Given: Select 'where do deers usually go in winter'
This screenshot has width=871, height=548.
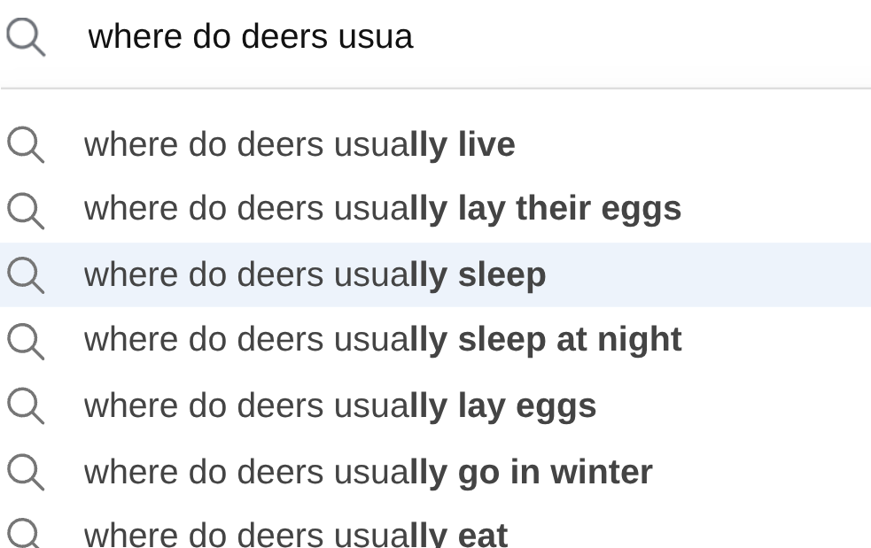Looking at the screenshot, I should click(x=368, y=472).
